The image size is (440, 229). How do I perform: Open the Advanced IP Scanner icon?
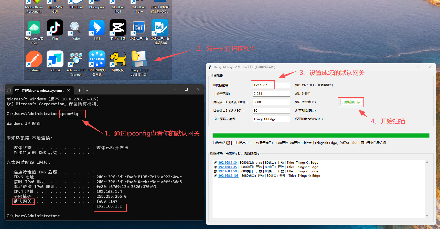(x=76, y=59)
